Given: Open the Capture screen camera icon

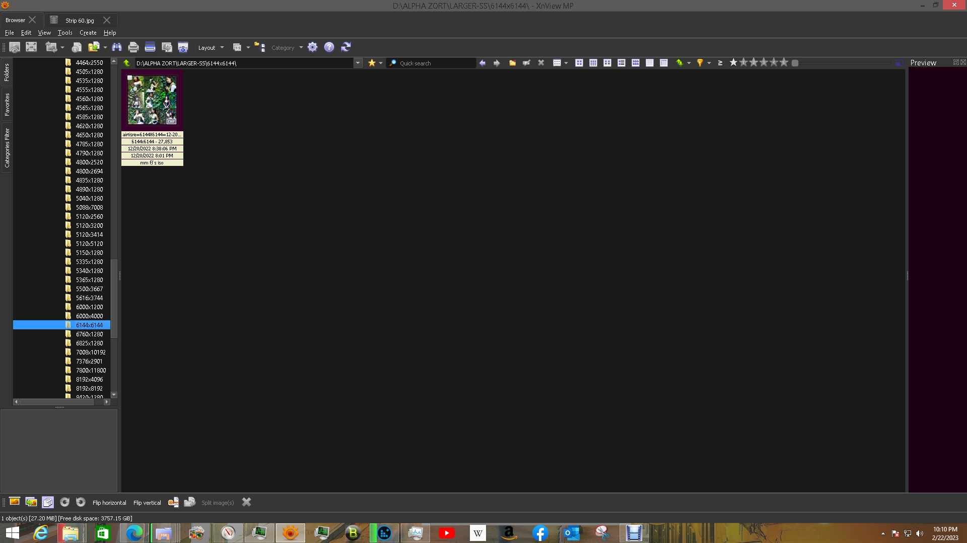Looking at the screenshot, I should 183,47.
